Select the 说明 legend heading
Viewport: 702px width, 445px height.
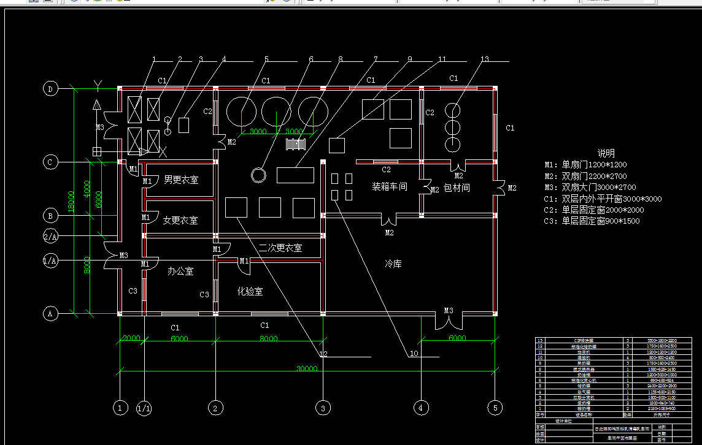(x=606, y=153)
